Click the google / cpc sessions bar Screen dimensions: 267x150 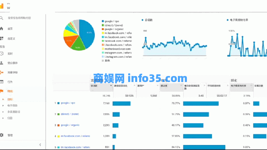click(x=121, y=103)
